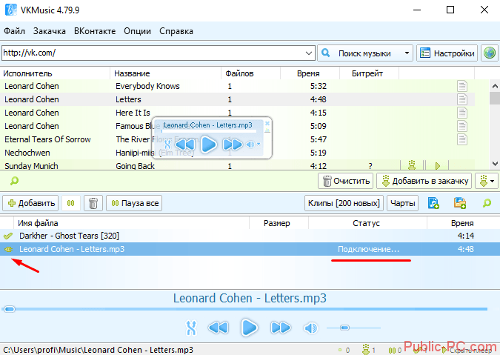Click the magnifier icon in download toolbar
500x355 pixels.
pyautogui.click(x=487, y=203)
